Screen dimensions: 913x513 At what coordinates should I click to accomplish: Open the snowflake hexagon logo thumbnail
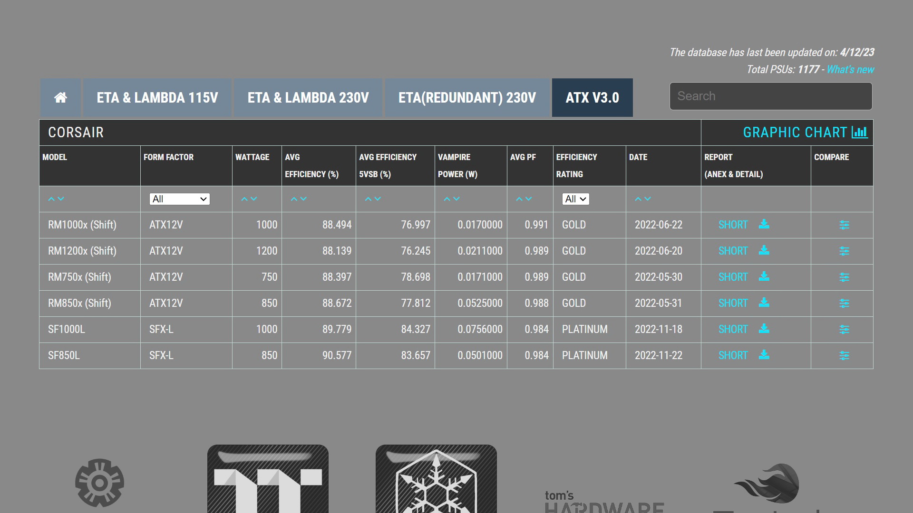coord(436,479)
